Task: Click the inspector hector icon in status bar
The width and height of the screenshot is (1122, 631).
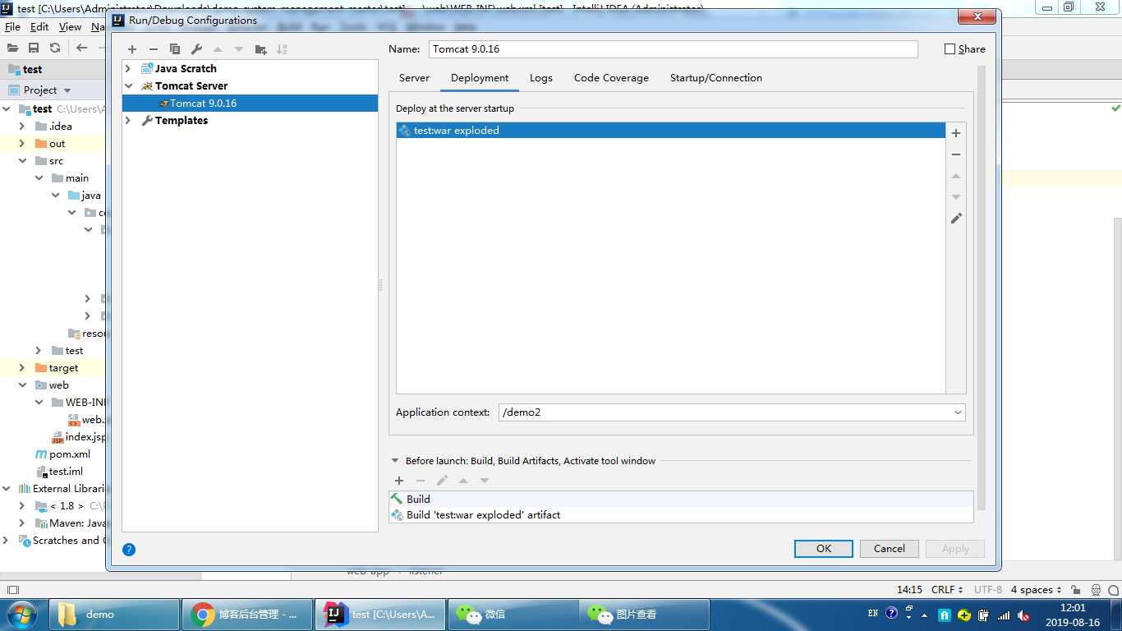Action: (1097, 590)
